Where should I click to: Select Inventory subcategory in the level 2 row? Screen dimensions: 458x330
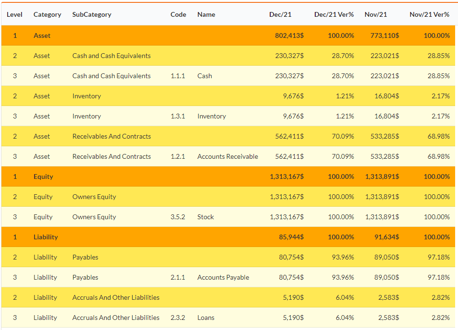click(x=87, y=96)
